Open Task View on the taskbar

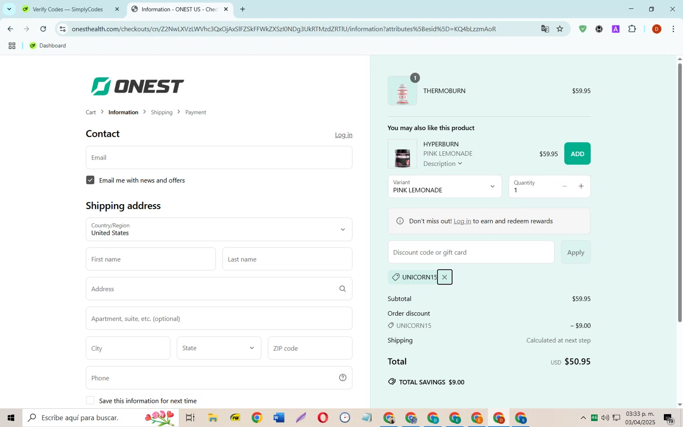tap(190, 417)
